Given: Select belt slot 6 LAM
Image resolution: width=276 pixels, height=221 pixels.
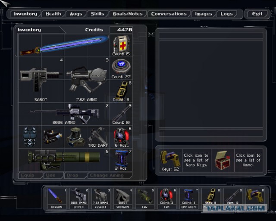Looking at the screenshot, I should [167, 199].
